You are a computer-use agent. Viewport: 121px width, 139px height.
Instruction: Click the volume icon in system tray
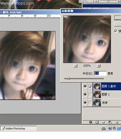coord(114,128)
